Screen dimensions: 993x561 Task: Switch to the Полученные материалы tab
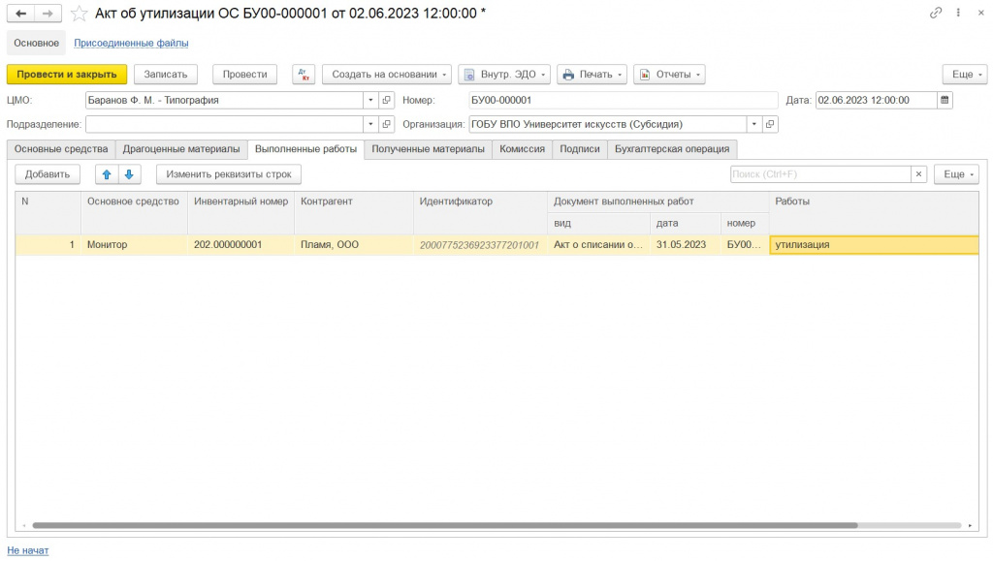click(x=428, y=149)
